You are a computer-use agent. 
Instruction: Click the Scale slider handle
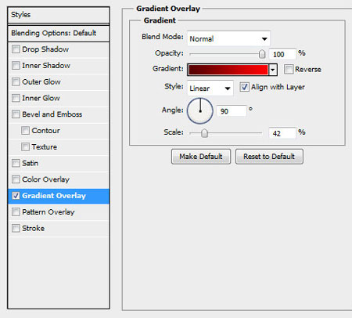[x=204, y=133]
